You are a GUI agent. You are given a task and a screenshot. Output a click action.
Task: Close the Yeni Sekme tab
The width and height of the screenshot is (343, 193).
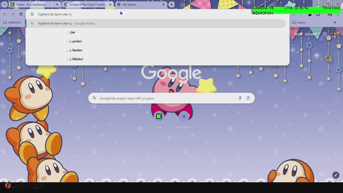pos(163,5)
